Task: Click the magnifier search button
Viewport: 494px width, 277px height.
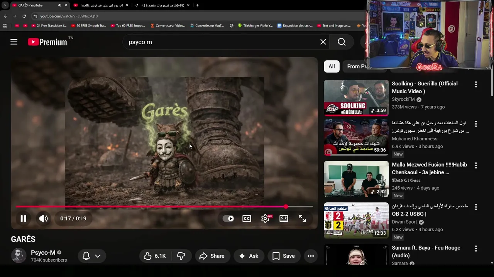Action: (342, 42)
